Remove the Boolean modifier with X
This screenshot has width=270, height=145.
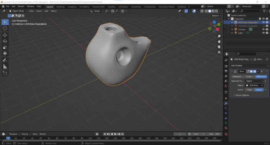click(x=262, y=72)
